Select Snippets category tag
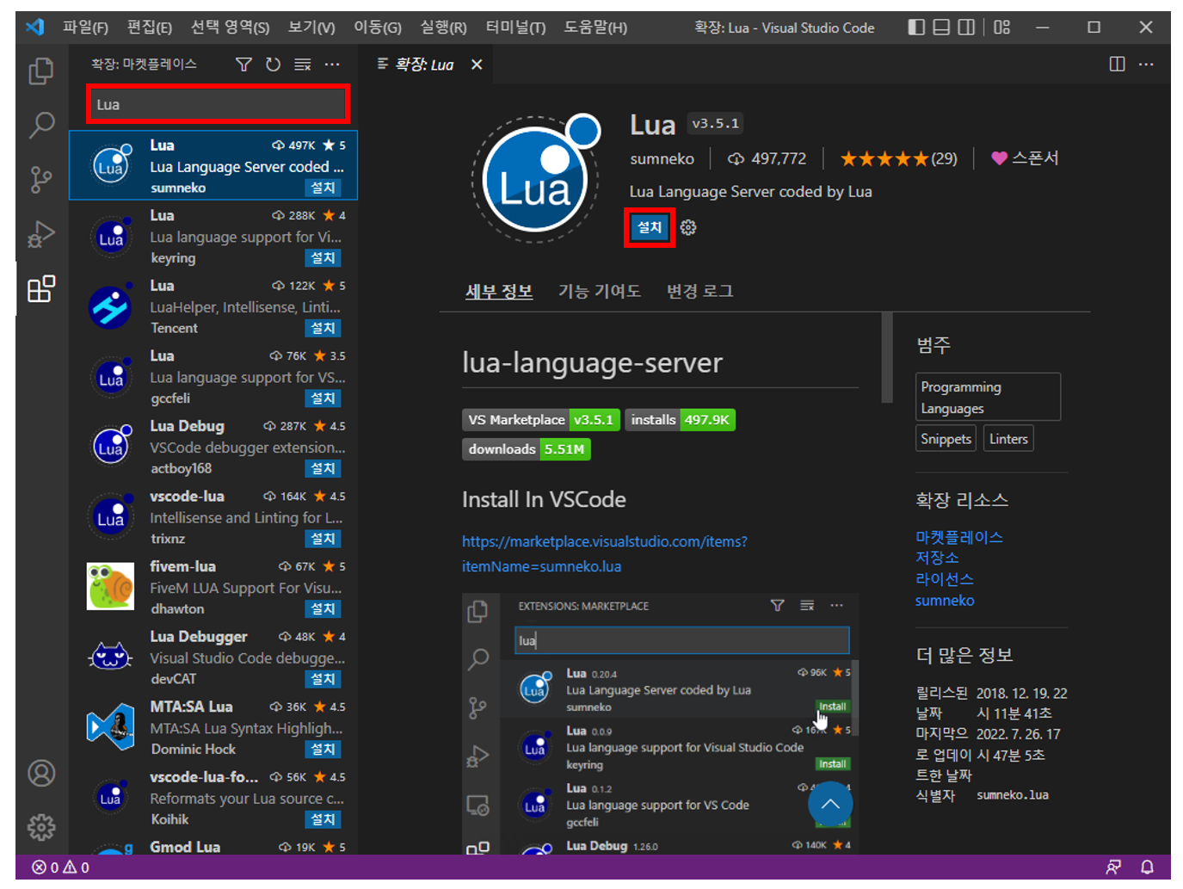The image size is (1183, 889). [946, 439]
